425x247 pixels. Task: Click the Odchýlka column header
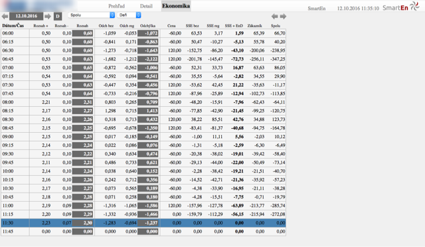pyautogui.click(x=147, y=26)
